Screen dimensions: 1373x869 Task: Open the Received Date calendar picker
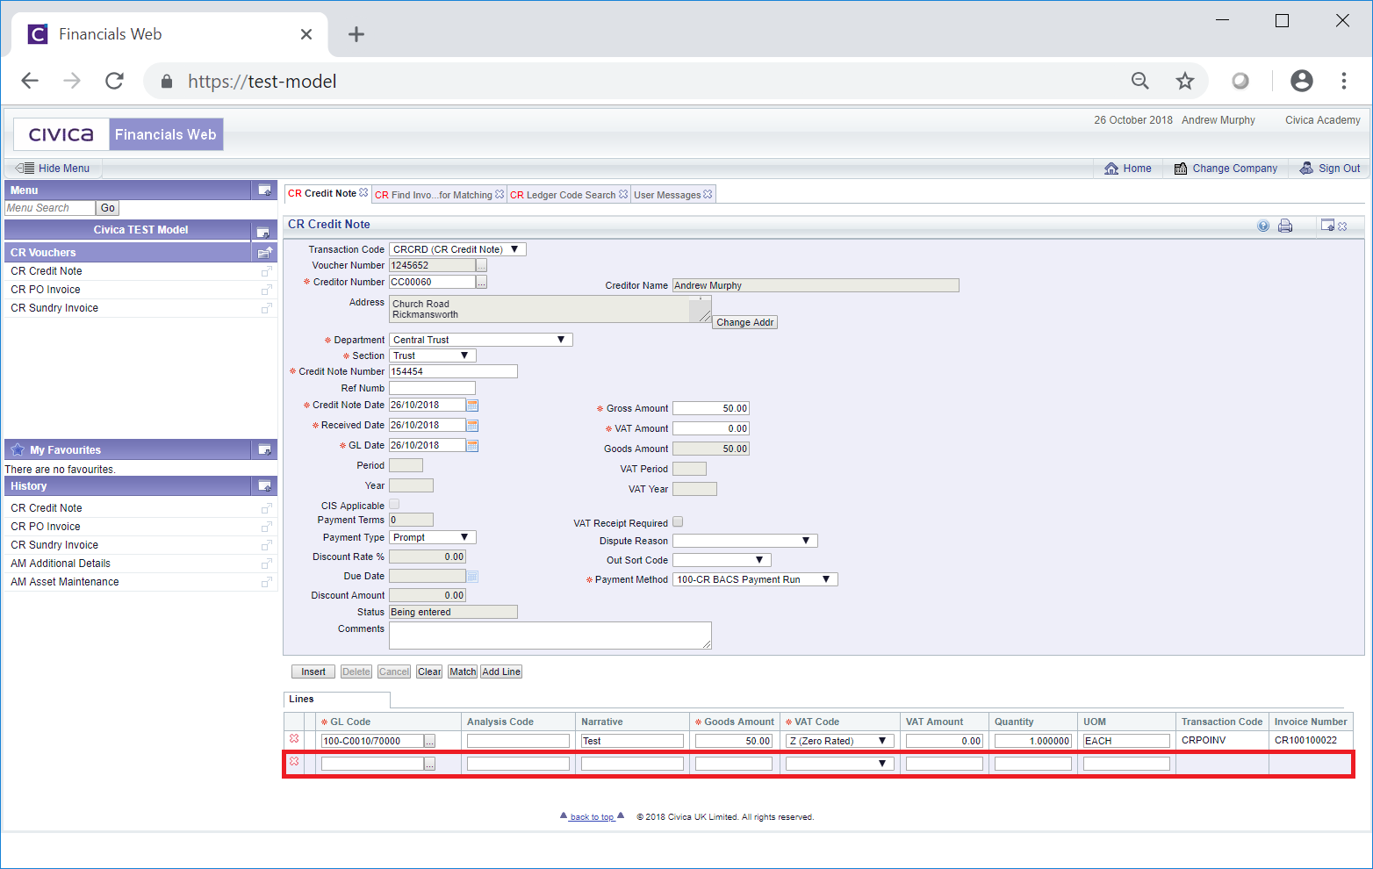(x=472, y=426)
